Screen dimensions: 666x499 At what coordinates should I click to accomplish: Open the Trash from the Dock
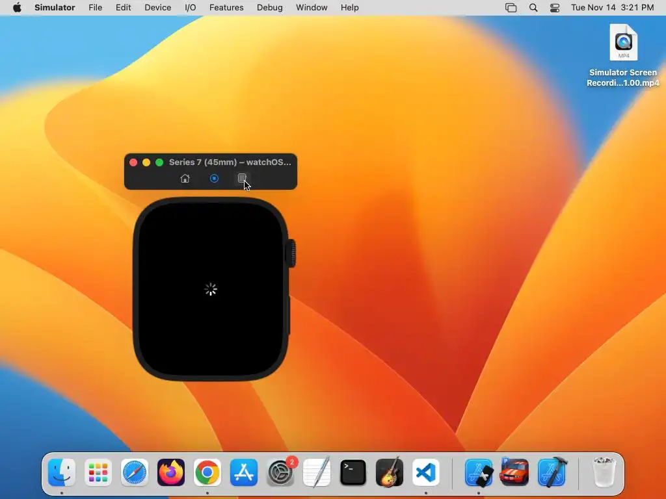[604, 472]
